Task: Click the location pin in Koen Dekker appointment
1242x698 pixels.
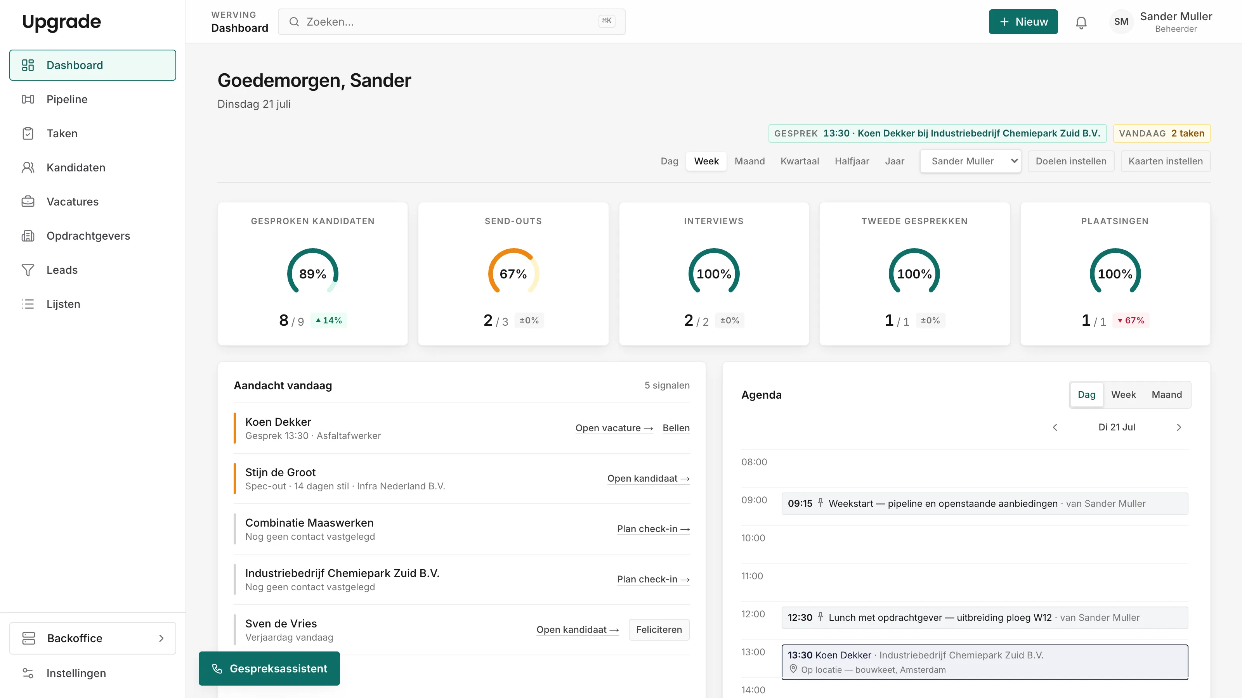Action: coord(793,669)
